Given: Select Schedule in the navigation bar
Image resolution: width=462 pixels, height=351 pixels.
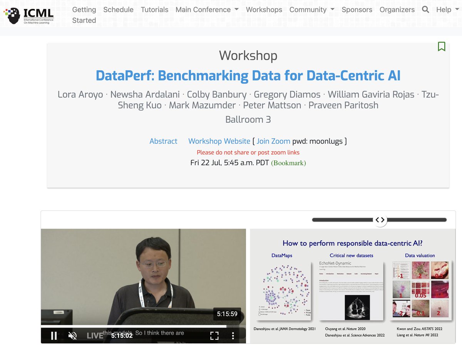Looking at the screenshot, I should (x=118, y=10).
